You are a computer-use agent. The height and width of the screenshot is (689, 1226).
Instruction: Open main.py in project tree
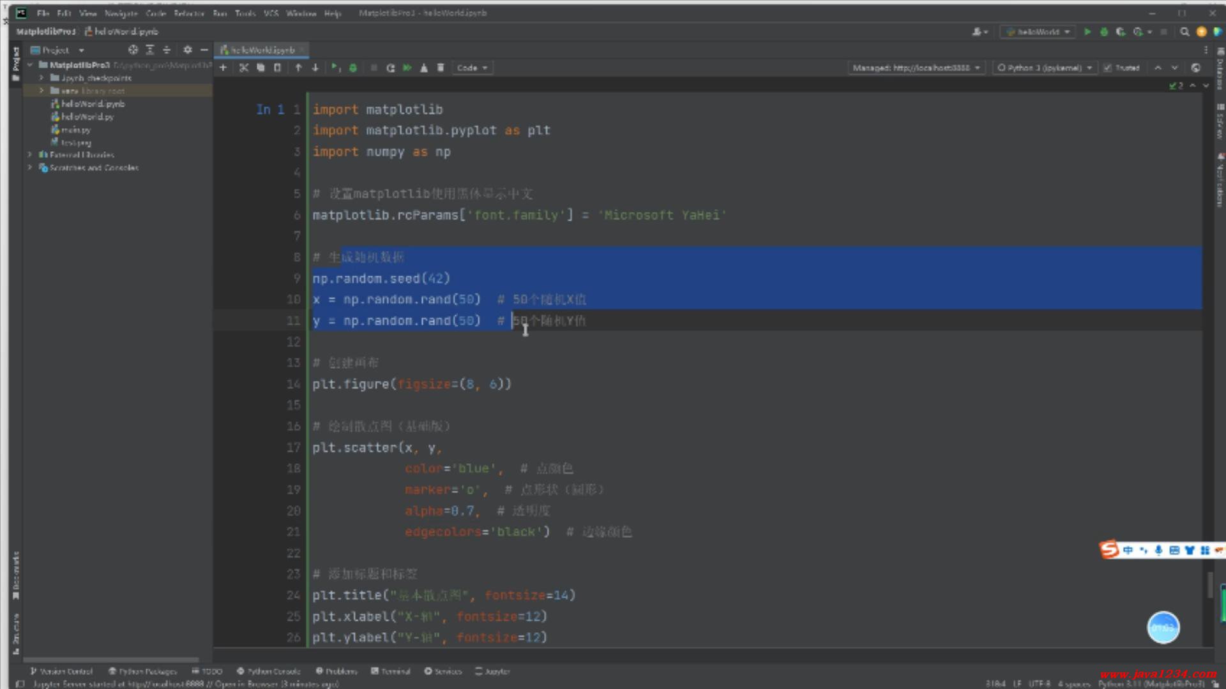point(75,130)
